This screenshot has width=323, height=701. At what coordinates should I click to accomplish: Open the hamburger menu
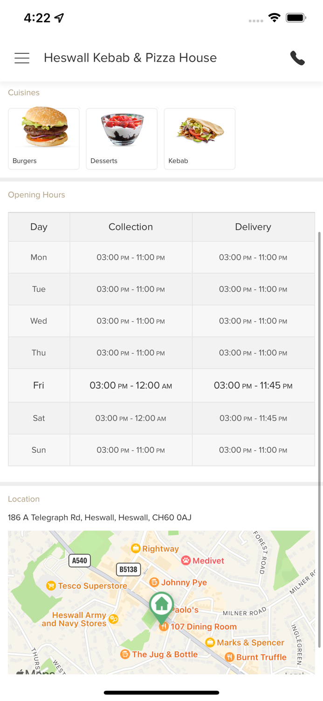22,58
